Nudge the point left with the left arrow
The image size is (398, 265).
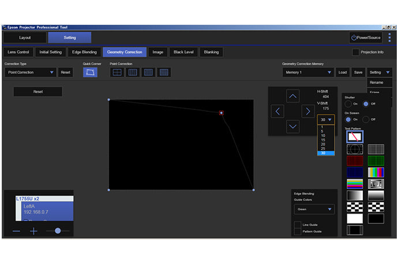pos(277,111)
